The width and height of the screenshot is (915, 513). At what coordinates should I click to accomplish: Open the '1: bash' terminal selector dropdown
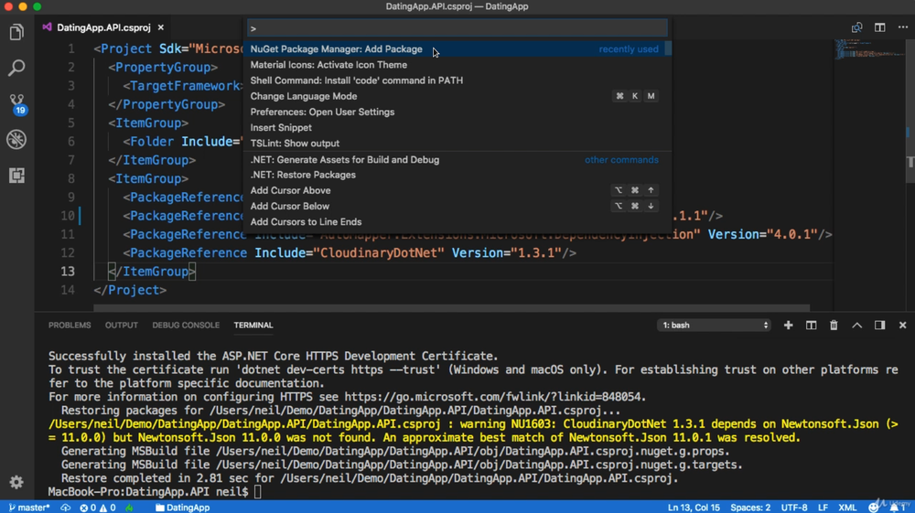coord(714,325)
